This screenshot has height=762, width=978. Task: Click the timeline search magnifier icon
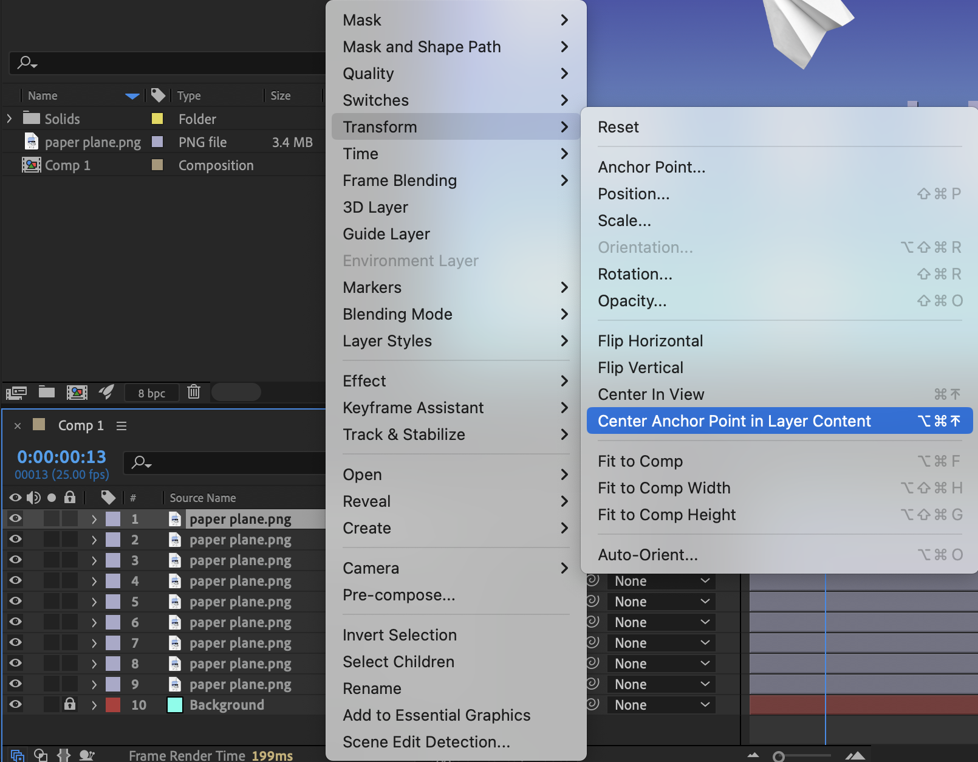142,463
